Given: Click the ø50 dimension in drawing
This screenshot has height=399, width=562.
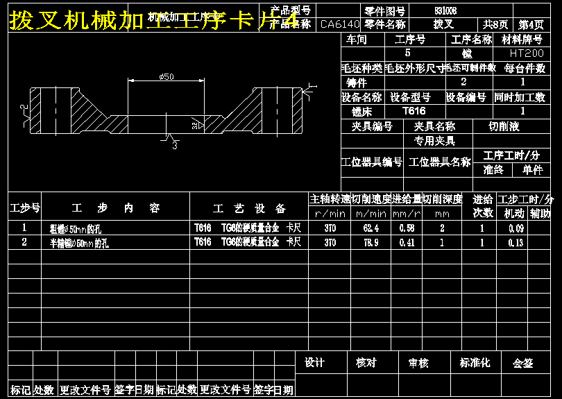Looking at the screenshot, I should [167, 76].
